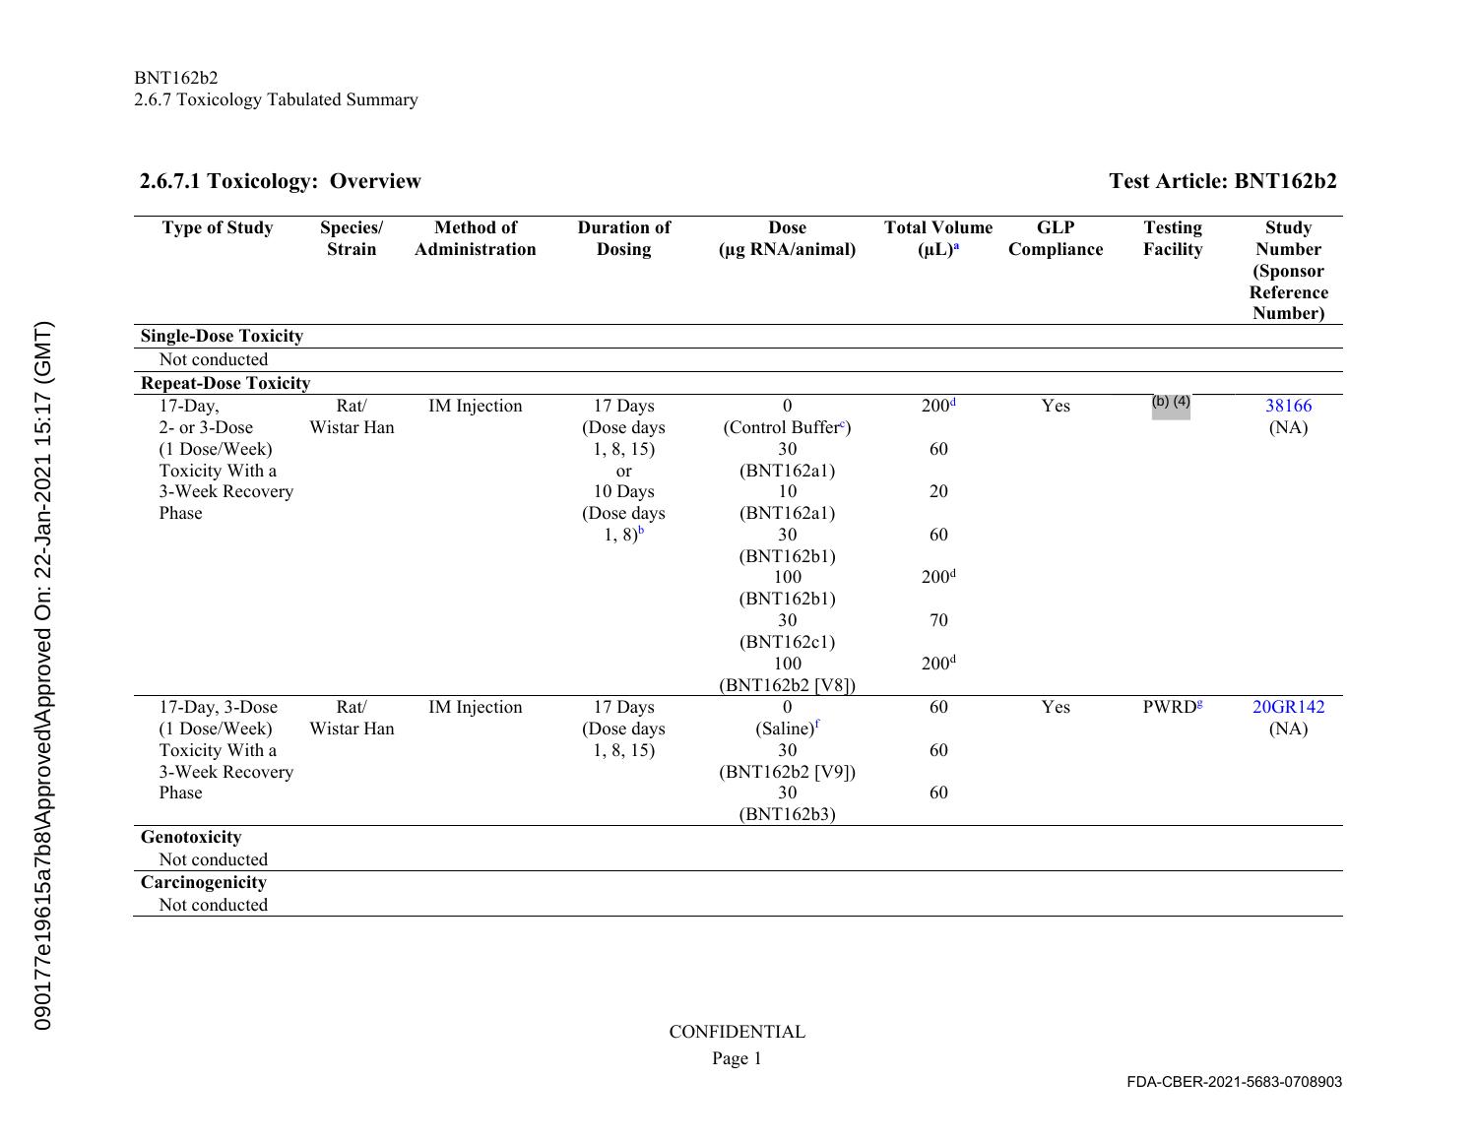
Task: Click '(BNT162c1)' dose label
Action: tap(787, 642)
